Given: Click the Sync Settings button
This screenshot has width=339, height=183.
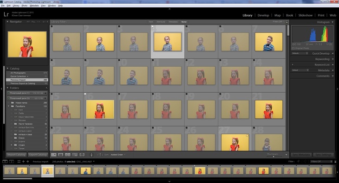Looking at the screenshot, I should 323,155.
